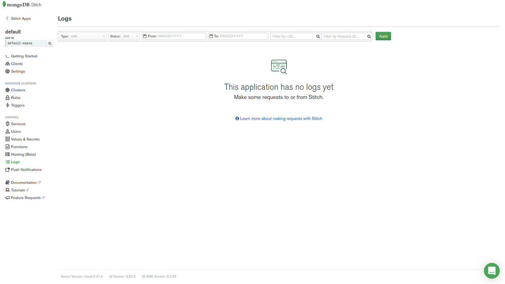This screenshot has height=284, width=505.
Task: Select the Push Notifications icon
Action: 7,169
